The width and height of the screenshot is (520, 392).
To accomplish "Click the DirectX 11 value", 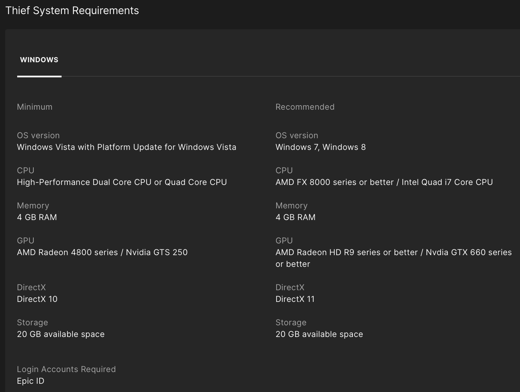I will tap(295, 299).
